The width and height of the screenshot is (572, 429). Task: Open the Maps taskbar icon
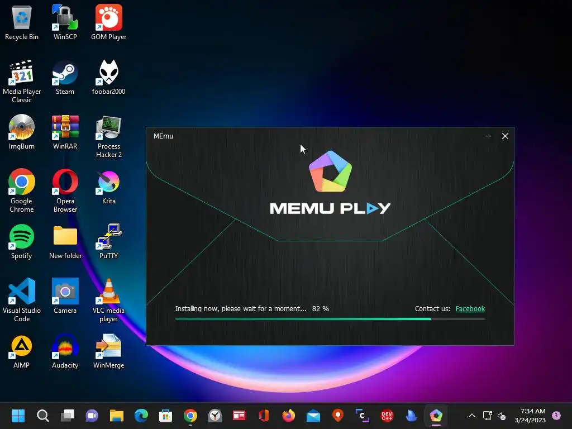(x=338, y=415)
